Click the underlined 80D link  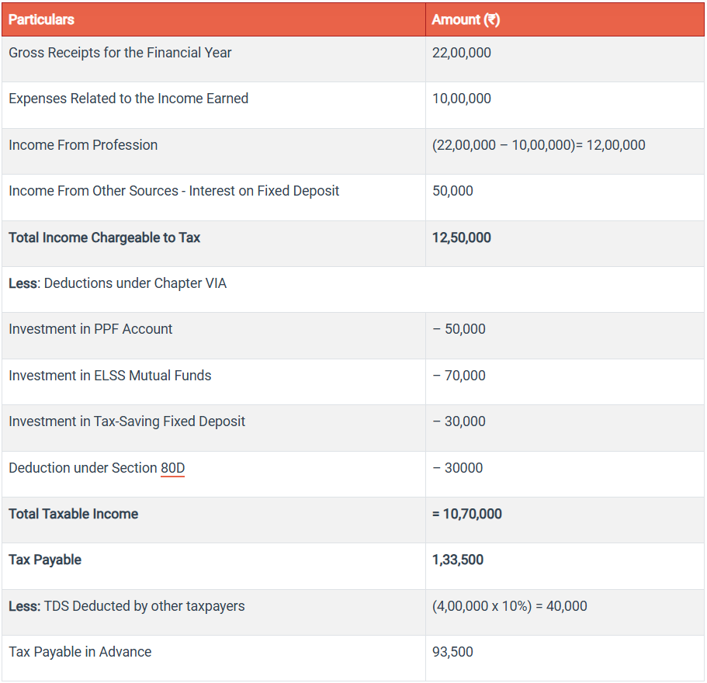tap(172, 468)
